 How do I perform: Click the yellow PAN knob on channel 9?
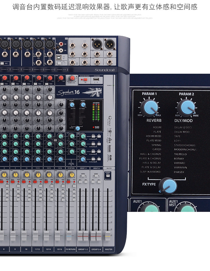[15, 175]
